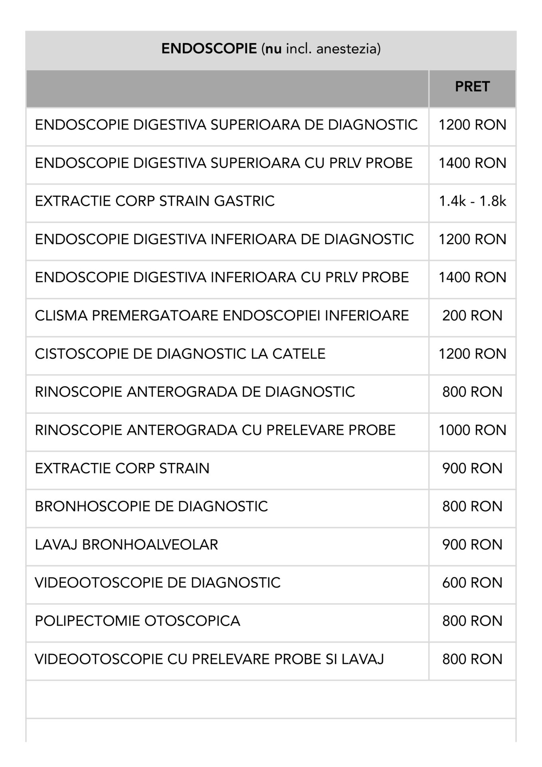542x767 pixels.
Task: Select Cistoscopie de Diagnostic la Catele
Action: point(180,354)
